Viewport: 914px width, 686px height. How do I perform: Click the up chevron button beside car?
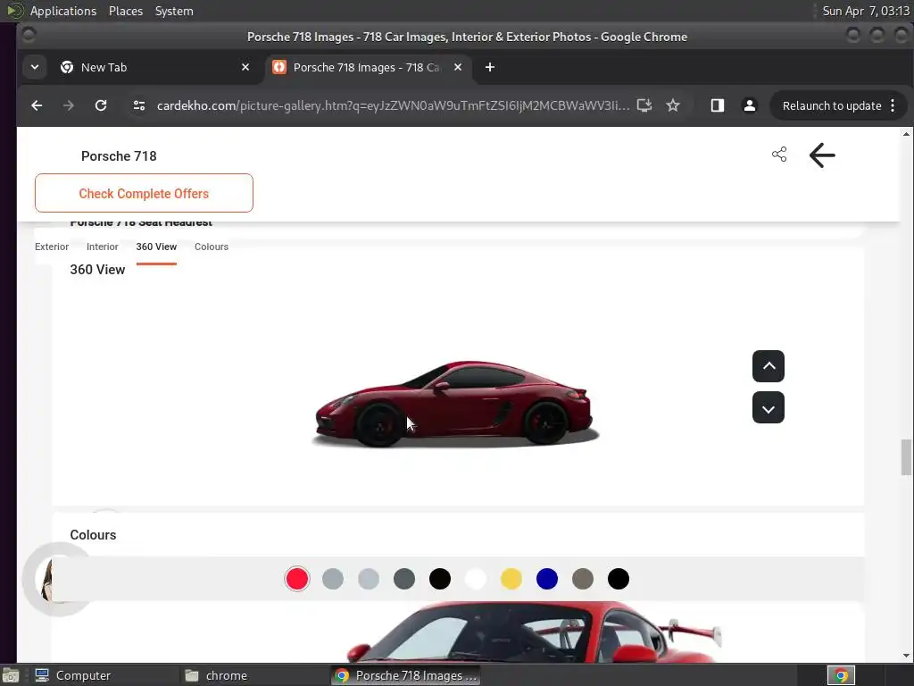(x=769, y=366)
